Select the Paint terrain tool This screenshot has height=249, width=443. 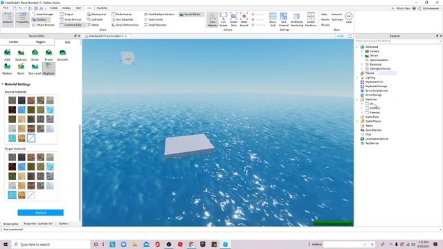21,68
